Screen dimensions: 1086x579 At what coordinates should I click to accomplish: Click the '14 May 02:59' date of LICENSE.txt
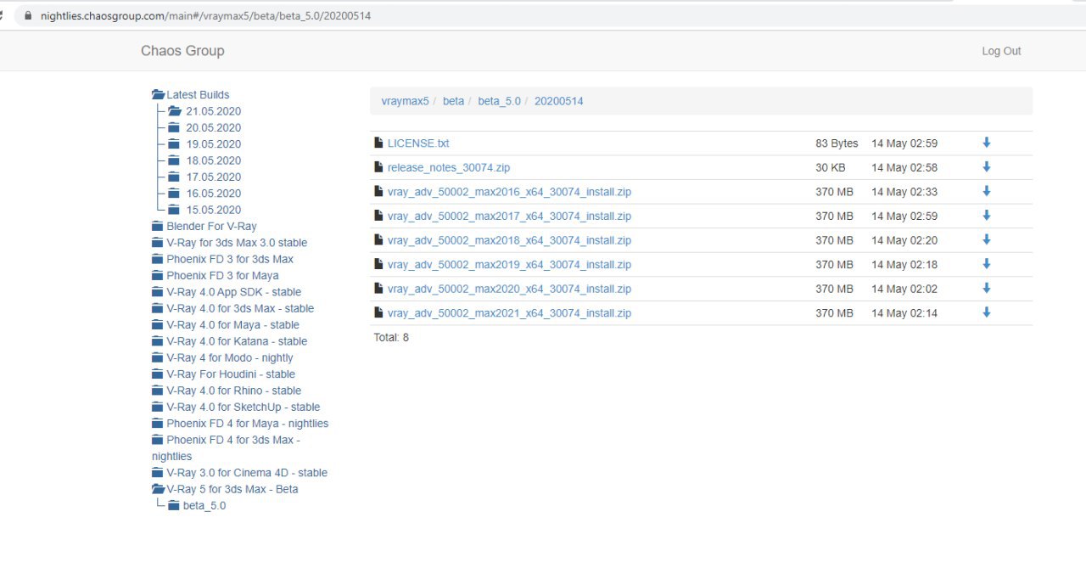[904, 143]
